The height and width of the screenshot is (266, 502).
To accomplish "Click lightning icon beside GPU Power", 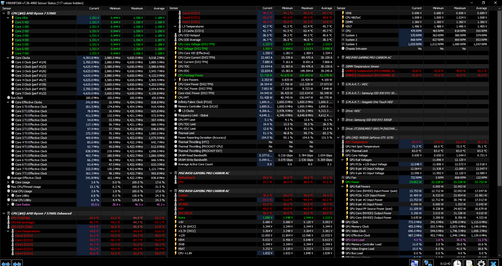I will point(343,182).
